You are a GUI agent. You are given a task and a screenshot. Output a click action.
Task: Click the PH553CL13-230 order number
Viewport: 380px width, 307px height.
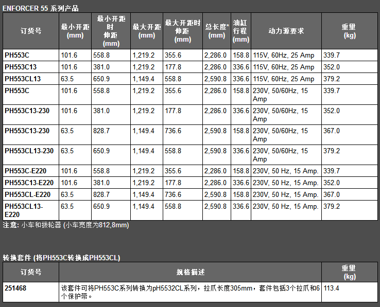[x=29, y=151]
